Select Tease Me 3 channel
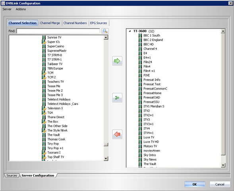 [55, 95]
